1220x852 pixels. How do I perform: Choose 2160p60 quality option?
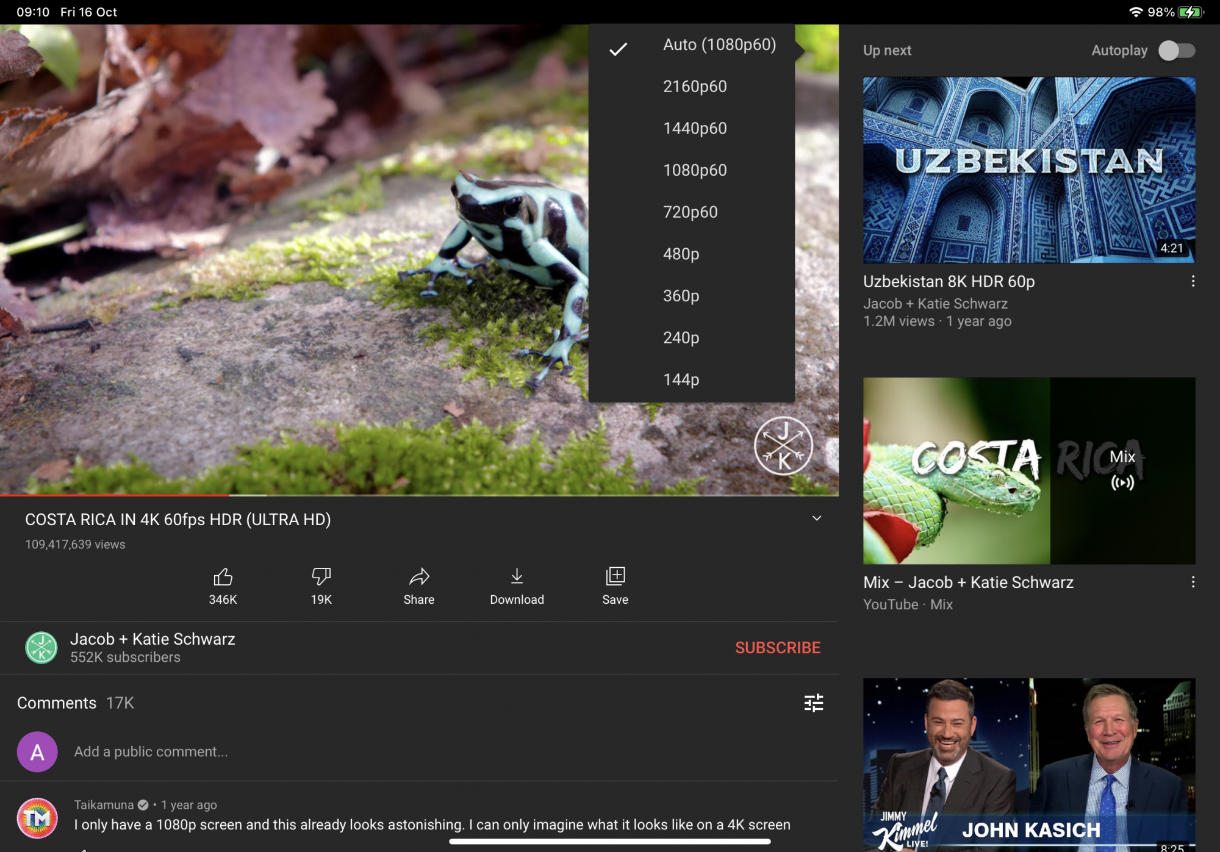[x=695, y=87]
